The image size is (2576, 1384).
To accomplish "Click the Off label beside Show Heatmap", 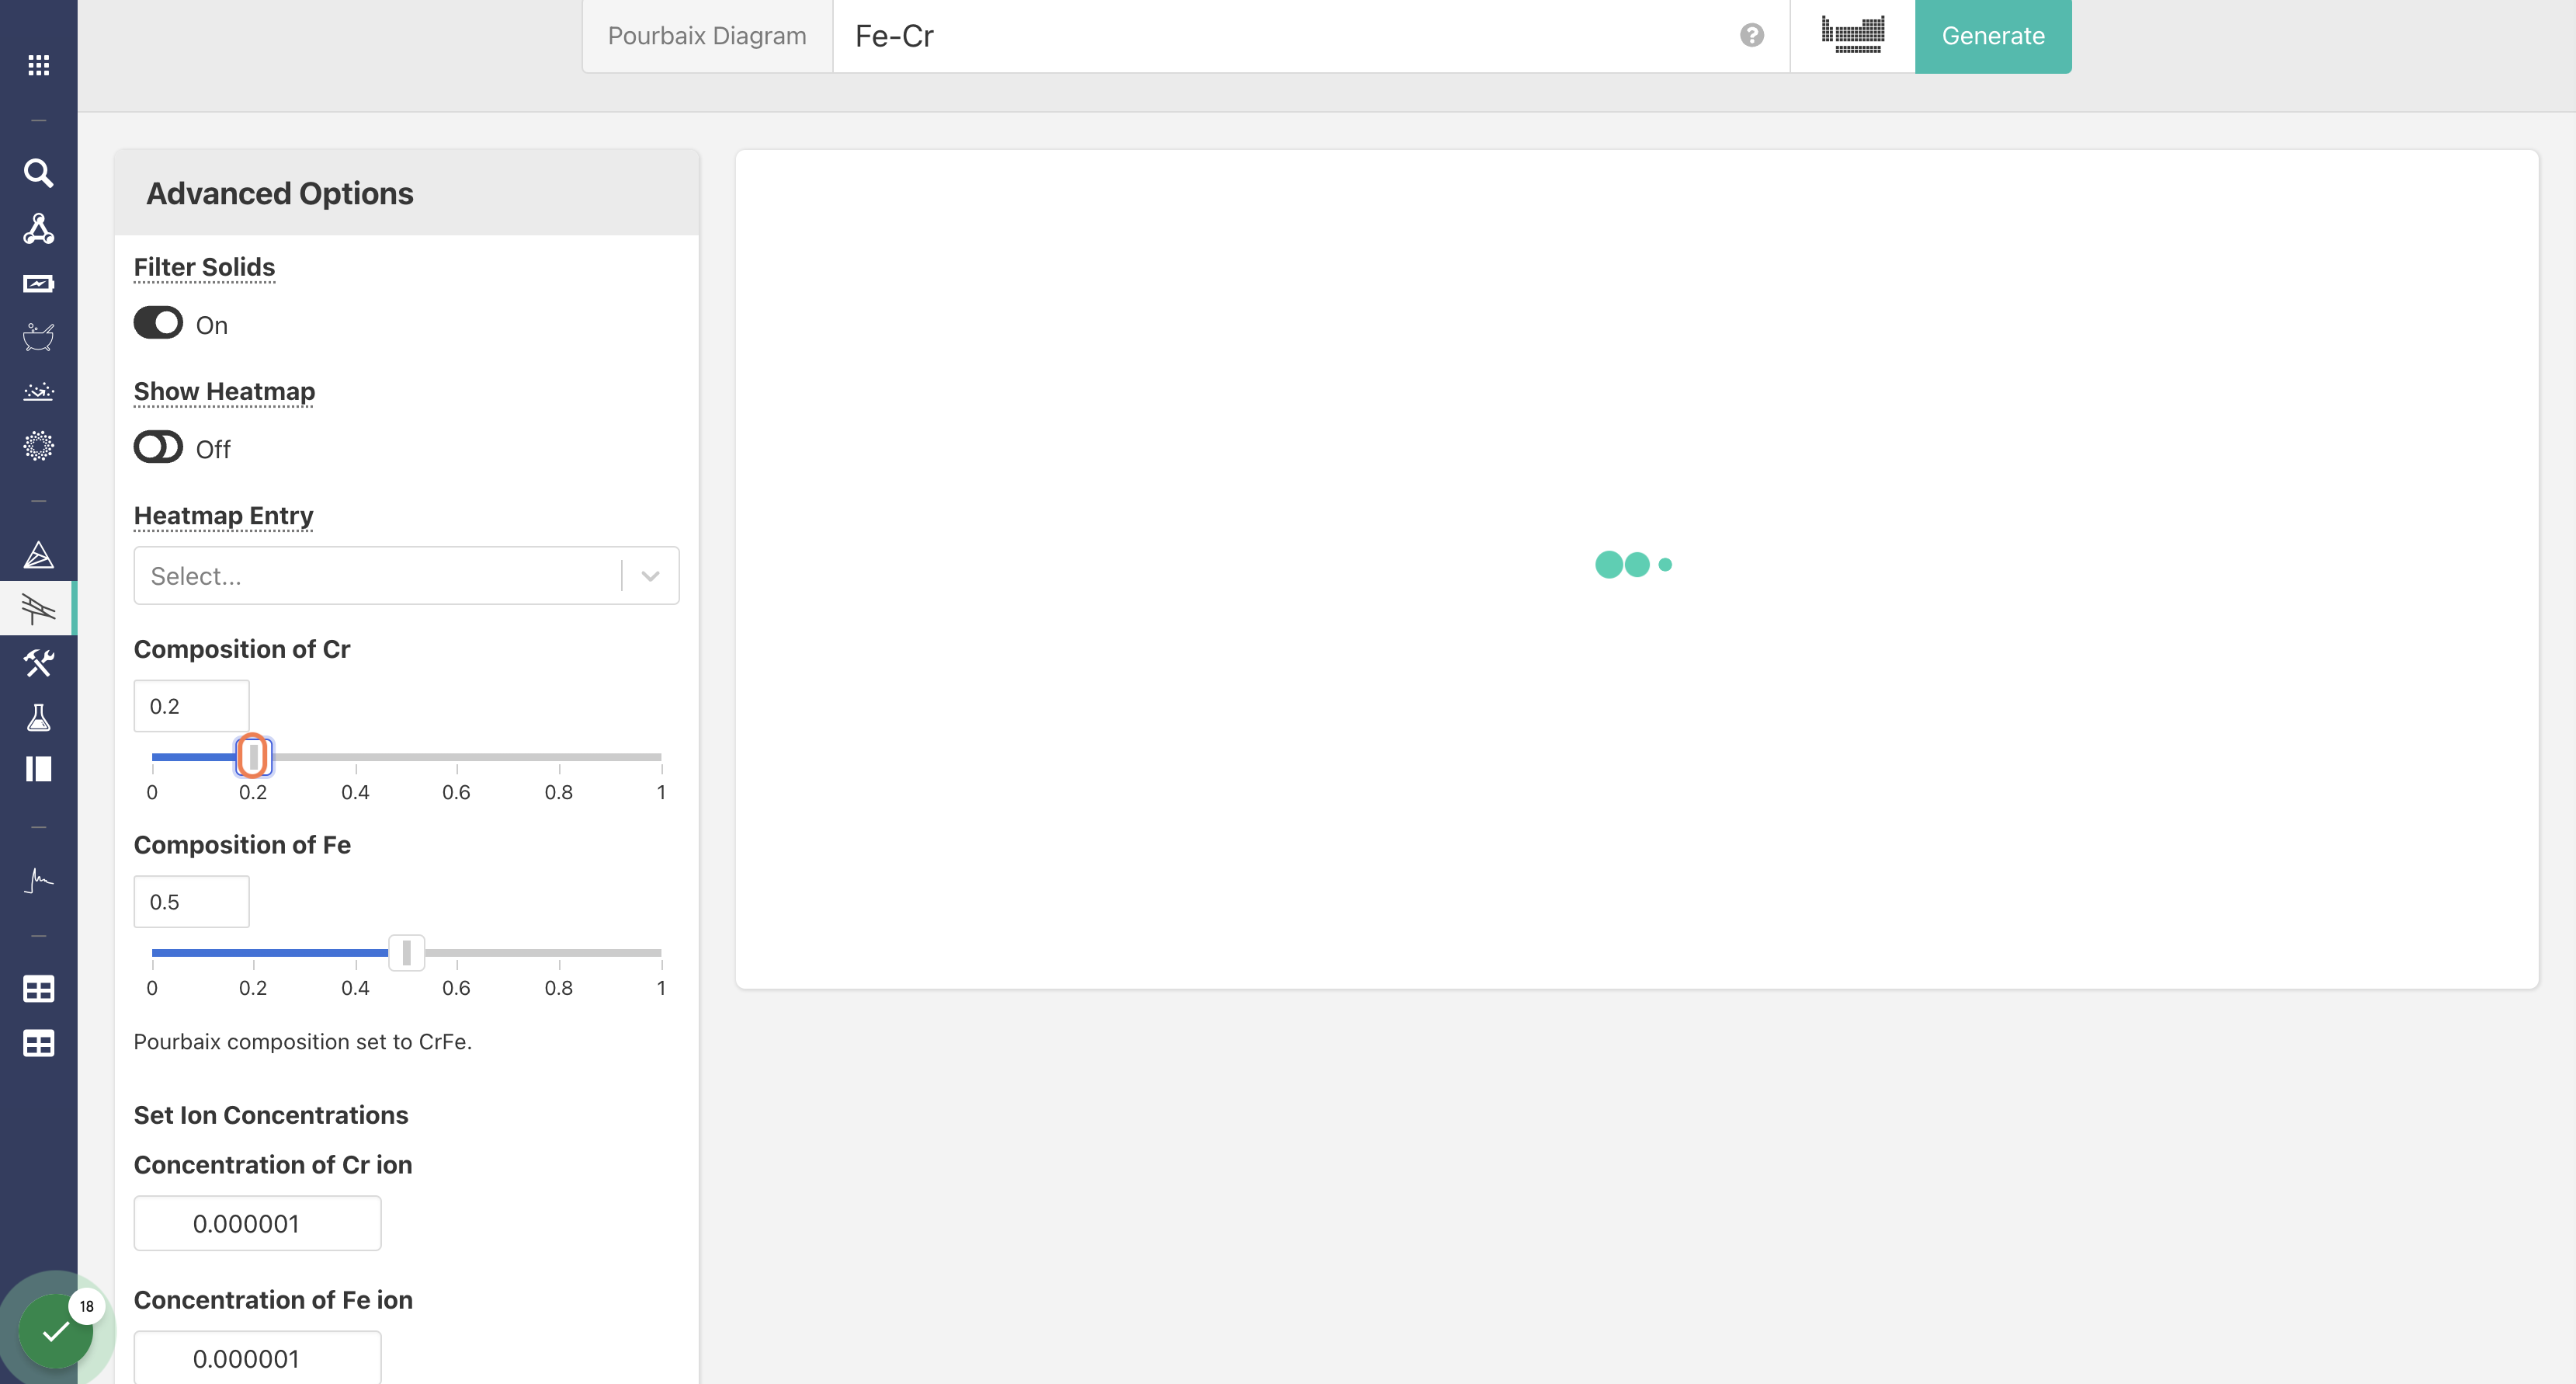I will click(212, 450).
